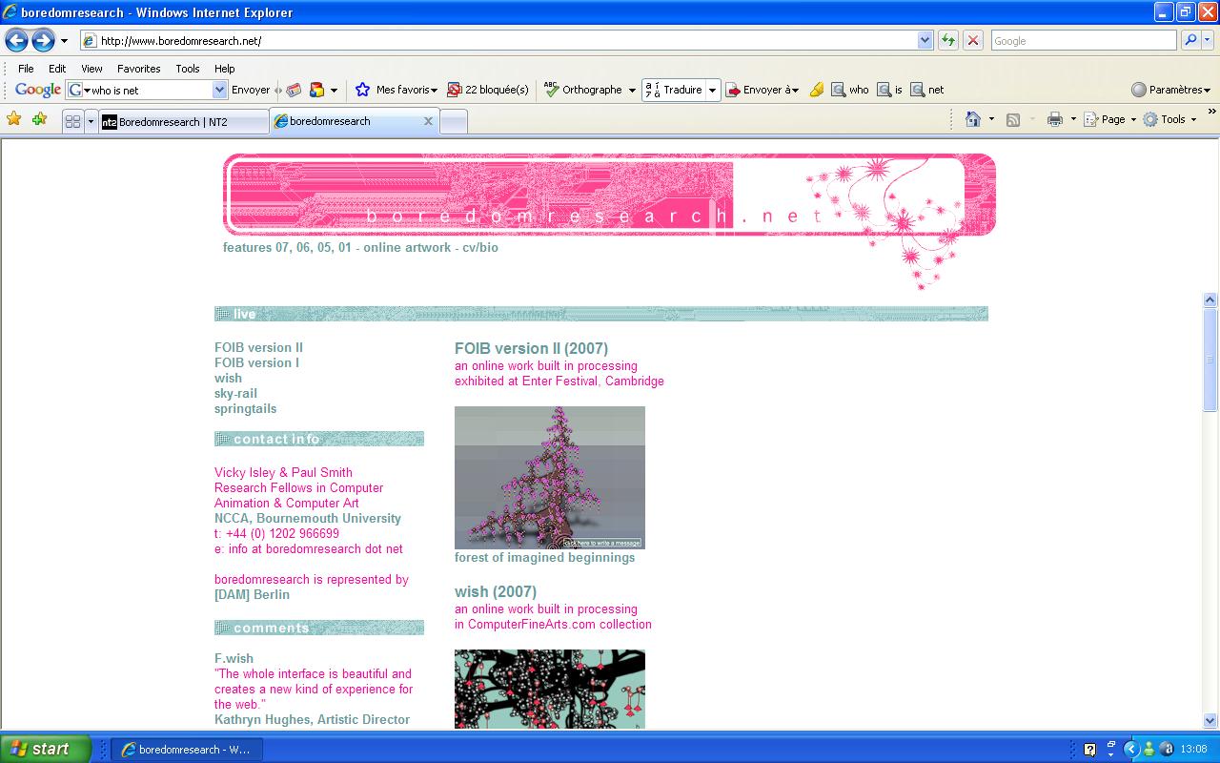The image size is (1220, 763).
Task: Click the 'who' search word button
Action: click(x=850, y=90)
